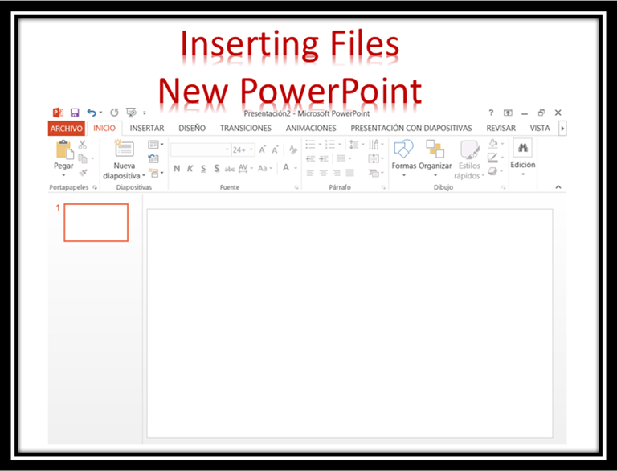The height and width of the screenshot is (471, 617).
Task: Click the Organizar arrange icon
Action: 435,149
